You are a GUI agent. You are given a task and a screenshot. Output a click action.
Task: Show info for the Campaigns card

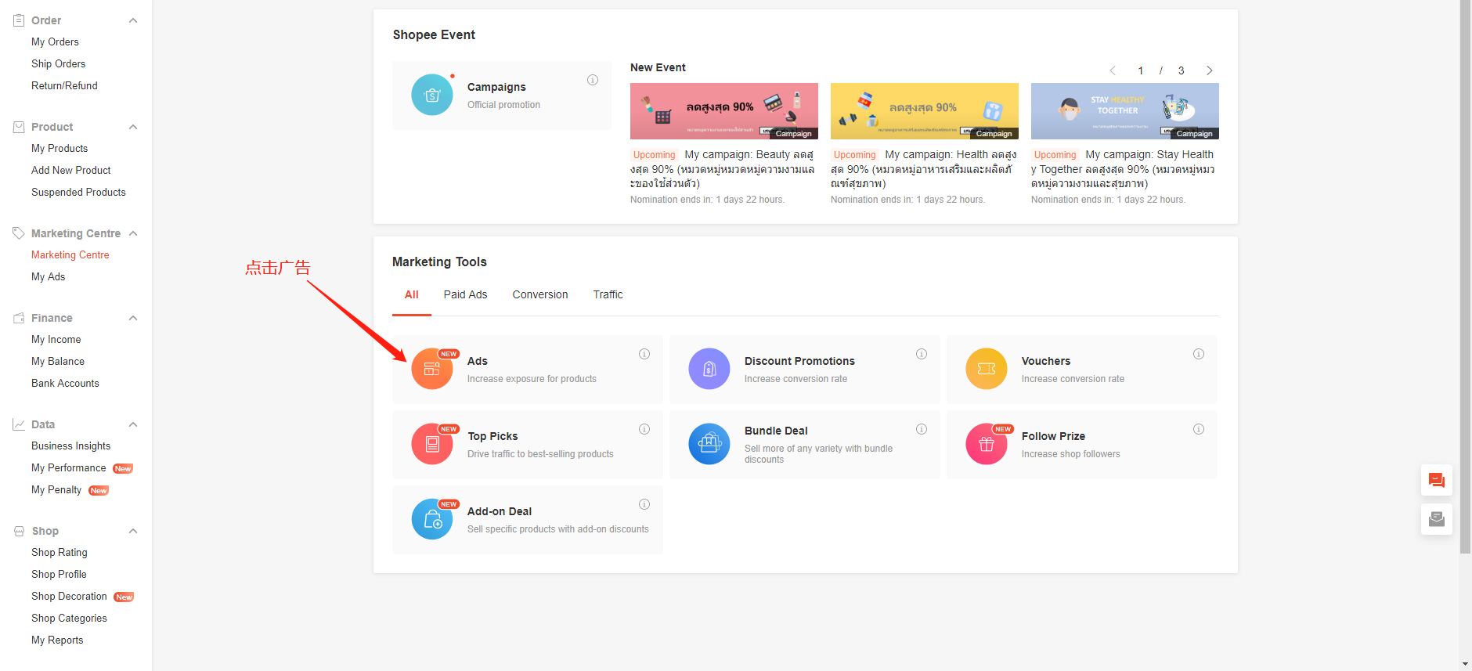593,80
